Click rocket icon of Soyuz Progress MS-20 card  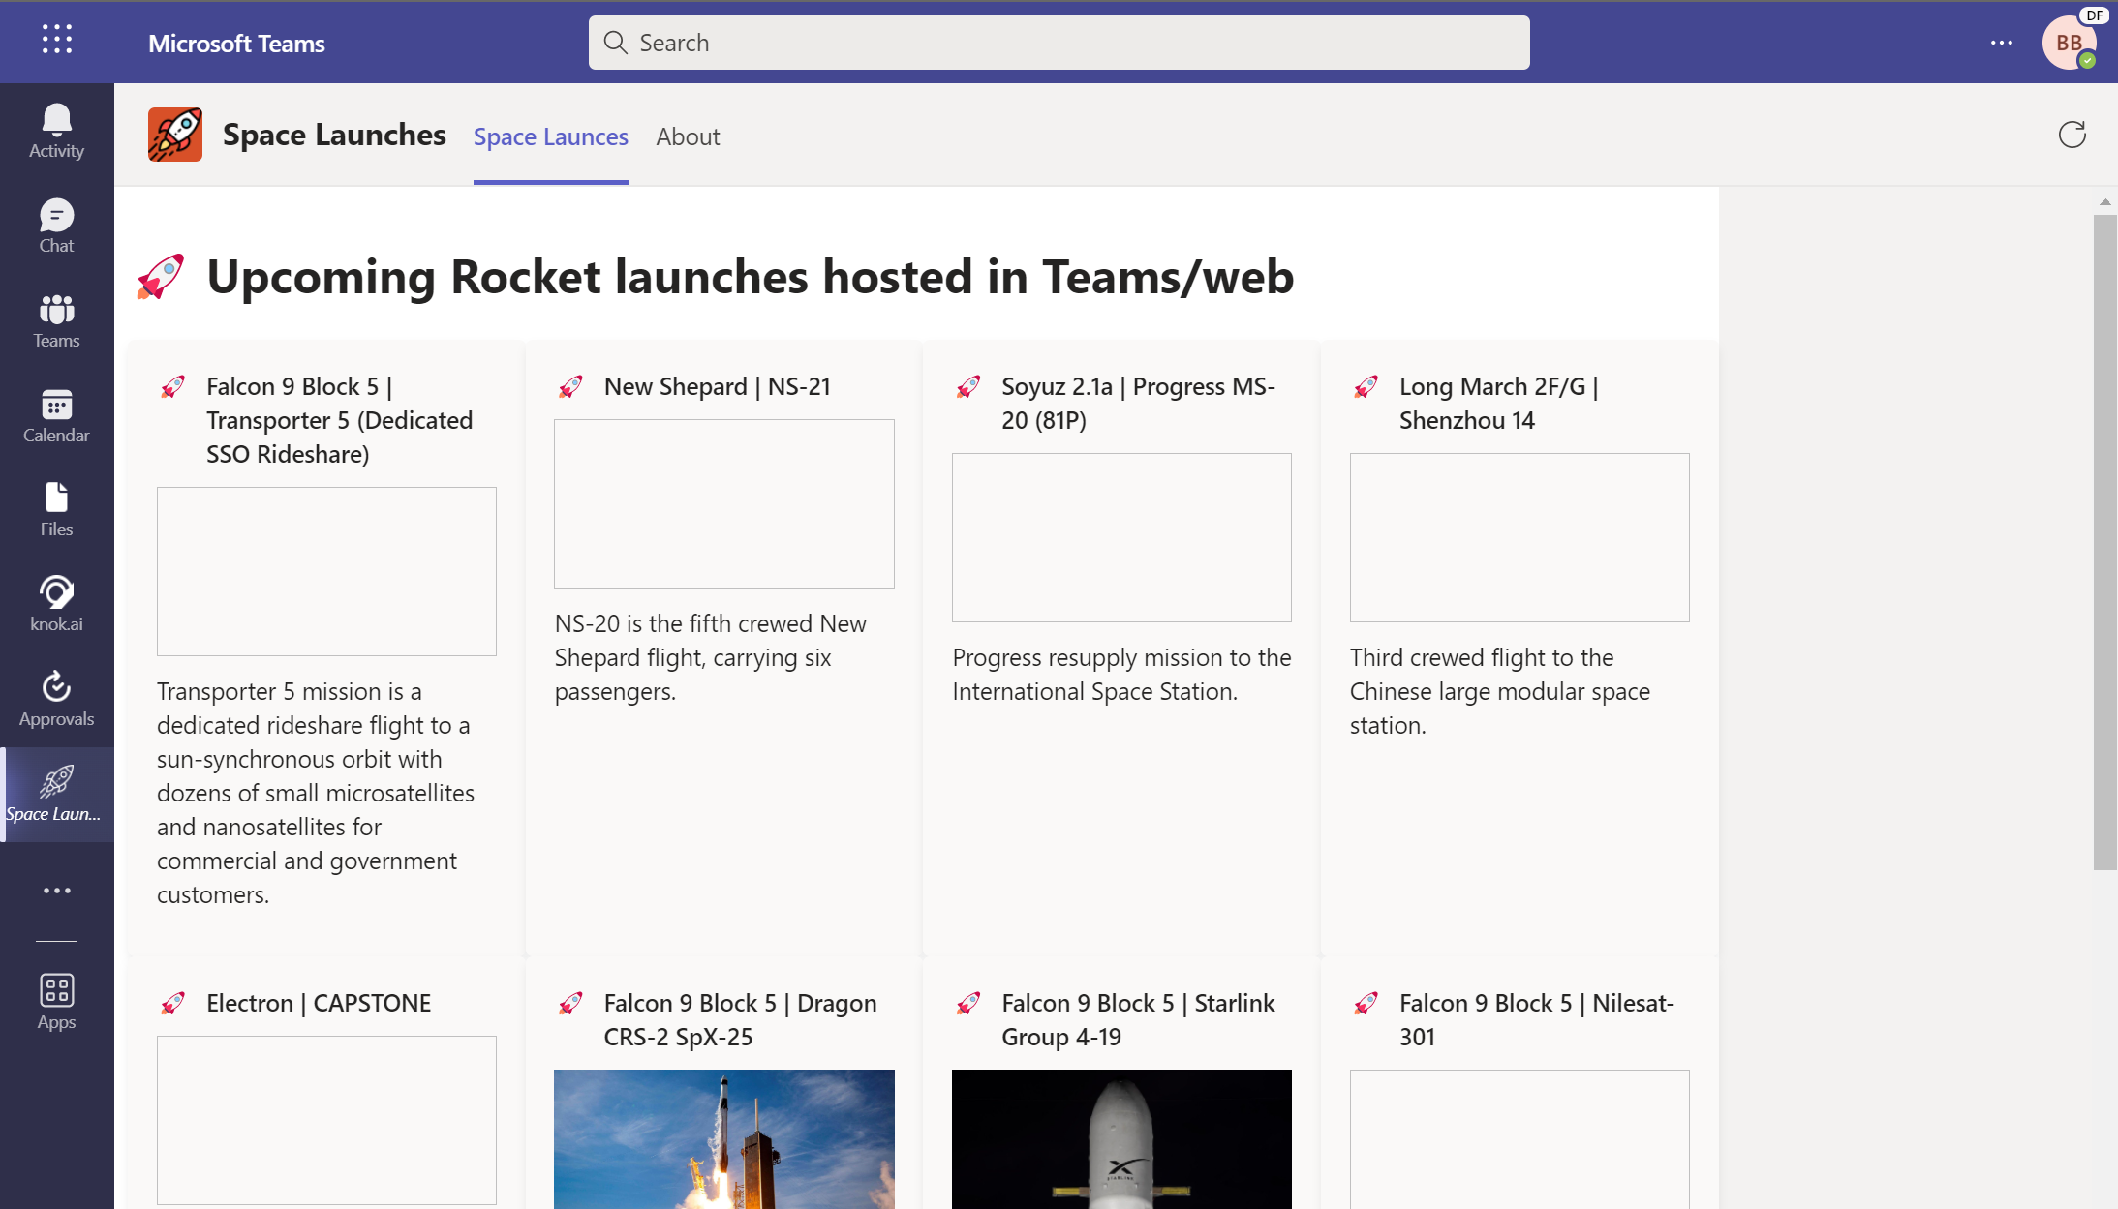968,387
